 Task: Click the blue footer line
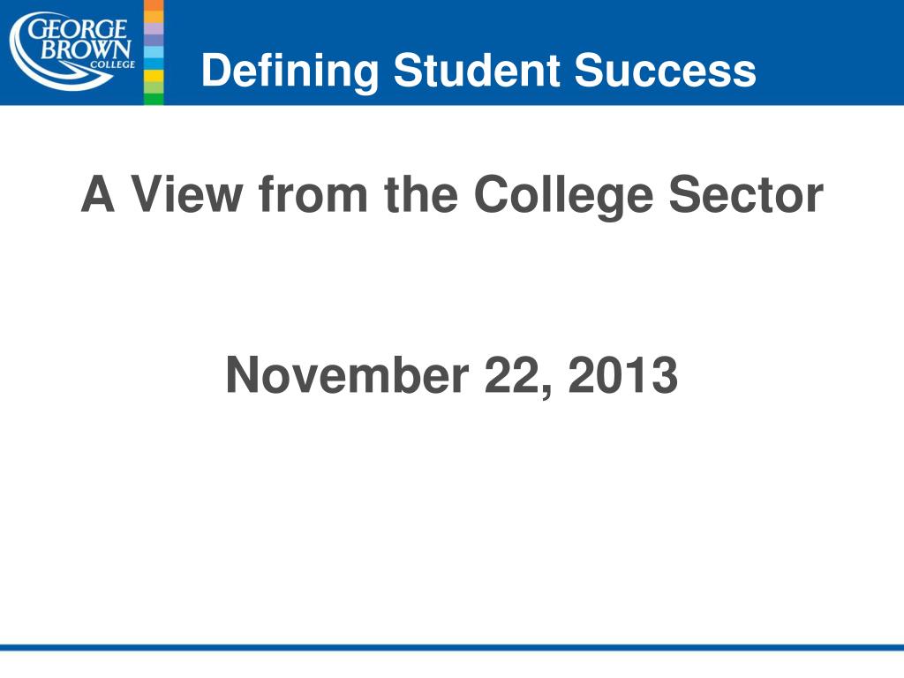pyautogui.click(x=452, y=647)
